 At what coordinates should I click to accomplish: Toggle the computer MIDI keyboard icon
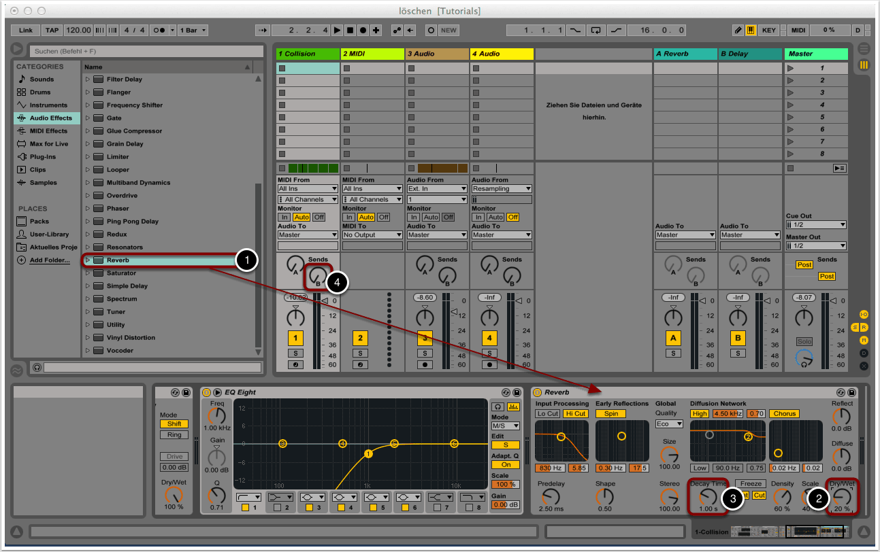pyautogui.click(x=751, y=31)
